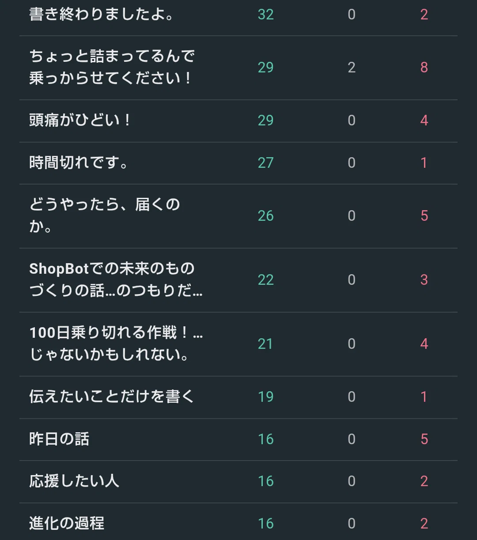This screenshot has width=477, height=540.
Task: Open the article ちょっと詰まってるんで乗っからせてください！
Action: (112, 67)
